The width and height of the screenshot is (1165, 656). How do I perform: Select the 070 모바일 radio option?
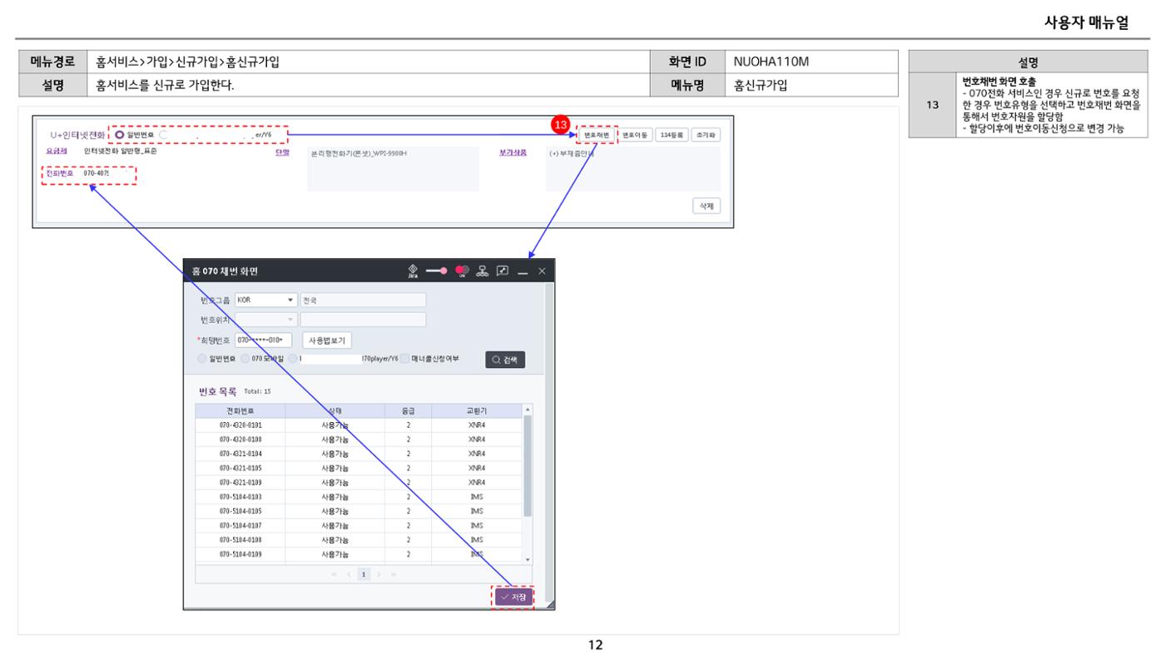(x=245, y=359)
